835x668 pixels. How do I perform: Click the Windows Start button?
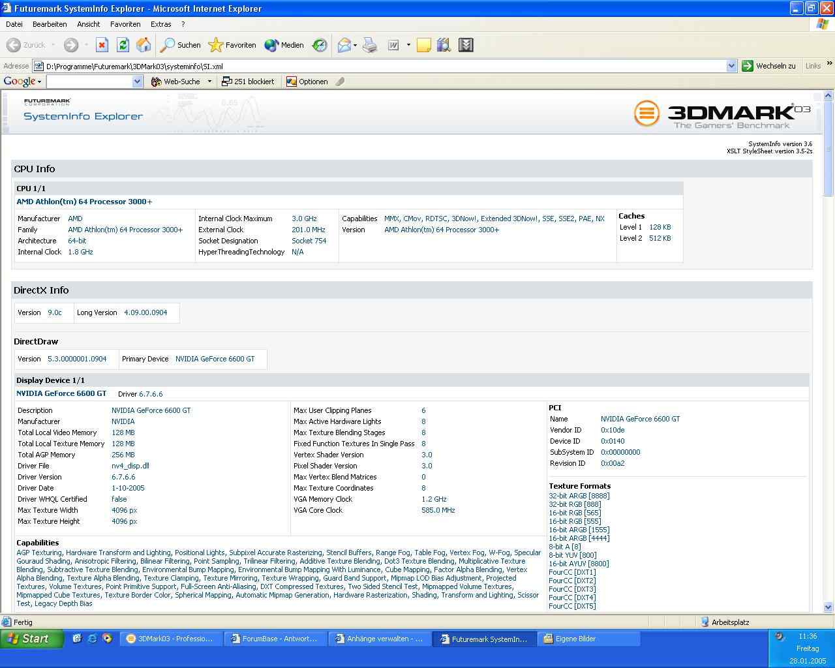[x=31, y=639]
